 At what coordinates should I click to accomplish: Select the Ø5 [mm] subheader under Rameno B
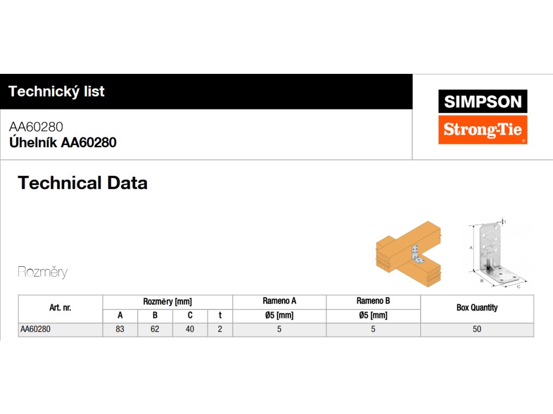coord(373,316)
